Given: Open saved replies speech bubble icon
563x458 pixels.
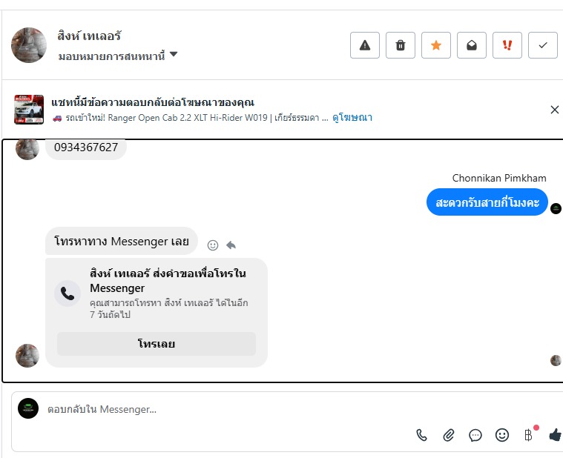Looking at the screenshot, I should click(x=475, y=435).
